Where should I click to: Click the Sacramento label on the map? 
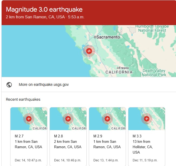point(108,37)
